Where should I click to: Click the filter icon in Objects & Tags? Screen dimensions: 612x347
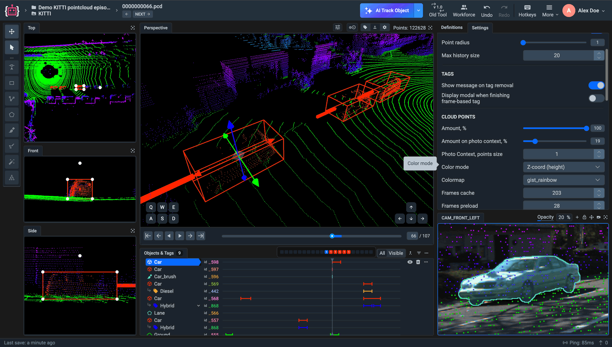click(x=419, y=253)
